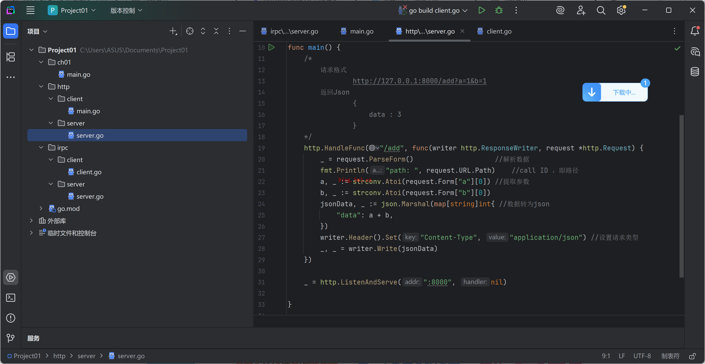Image resolution: width=705 pixels, height=364 pixels.
Task: Collapse the ch01 folder
Action: pyautogui.click(x=41, y=62)
